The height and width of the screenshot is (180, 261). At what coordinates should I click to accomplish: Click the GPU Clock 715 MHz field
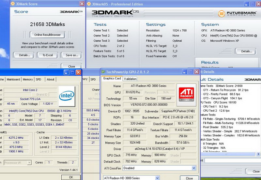click(x=131, y=155)
